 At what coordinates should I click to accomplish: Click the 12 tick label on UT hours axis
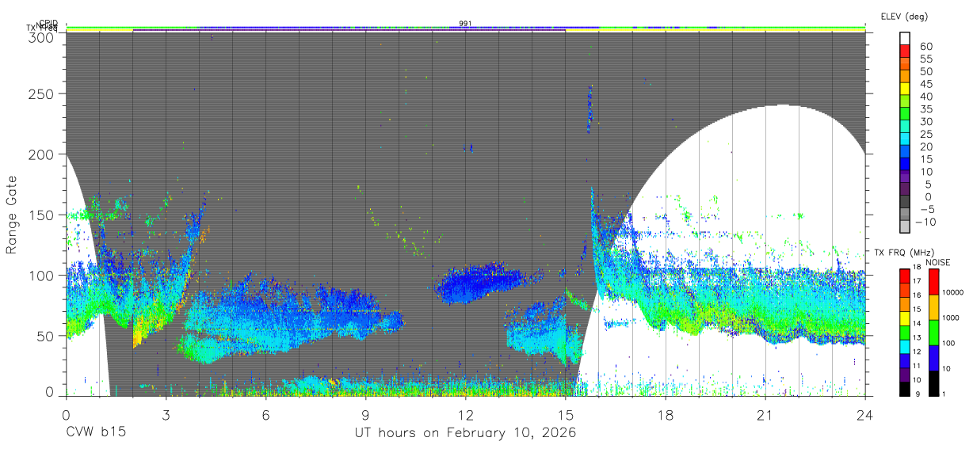tap(465, 414)
